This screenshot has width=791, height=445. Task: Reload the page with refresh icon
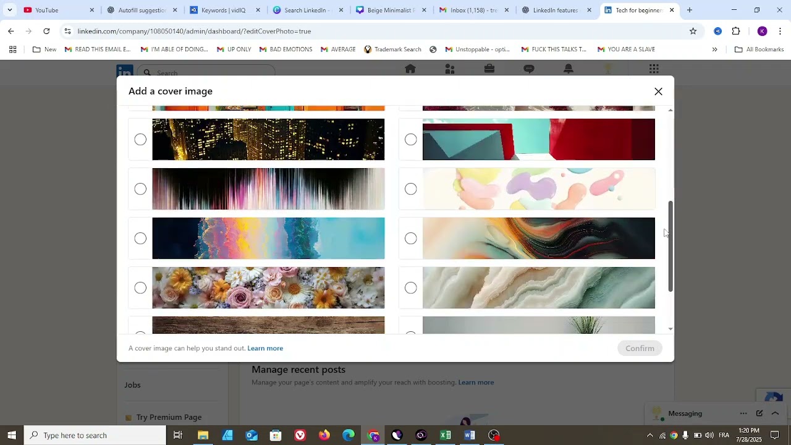click(x=46, y=31)
